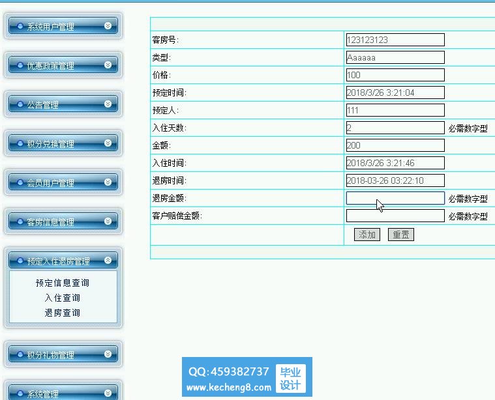Open 退房查询 link
The width and height of the screenshot is (495, 400).
tap(63, 313)
